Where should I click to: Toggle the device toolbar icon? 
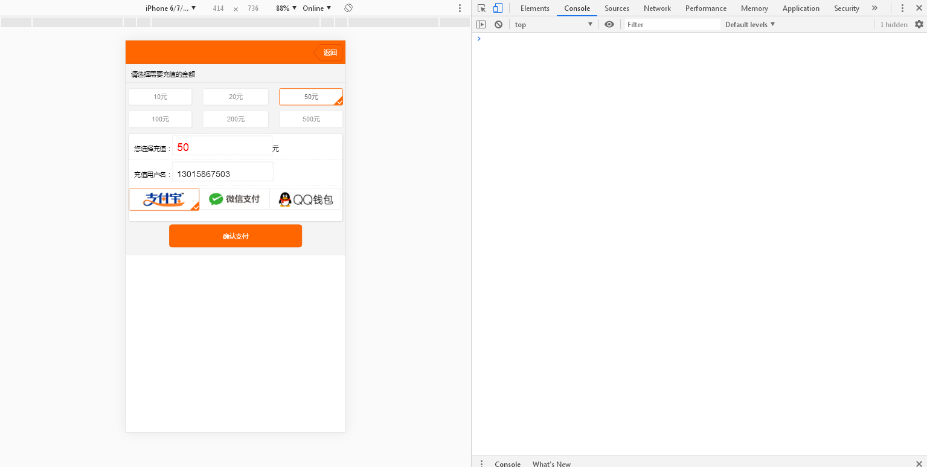(x=498, y=8)
